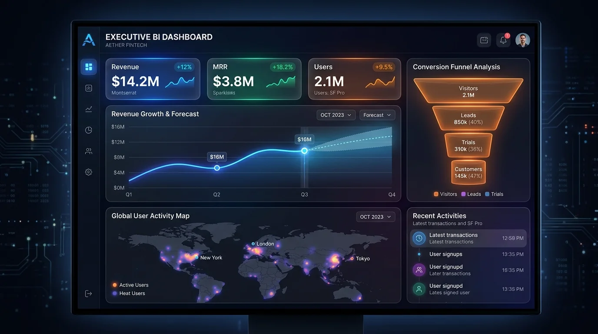Open the reports panel icon below the dashboard icon

[89, 88]
